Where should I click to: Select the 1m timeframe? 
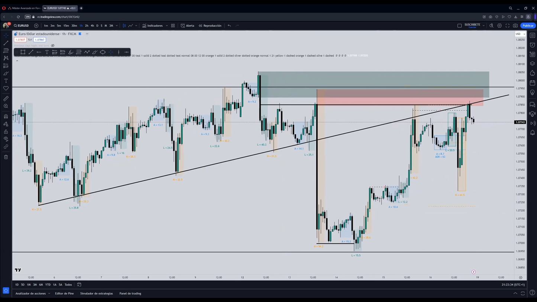coord(46,26)
